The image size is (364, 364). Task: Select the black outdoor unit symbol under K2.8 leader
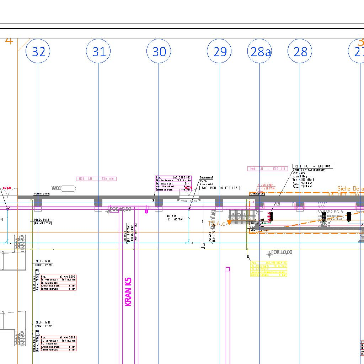point(271,216)
